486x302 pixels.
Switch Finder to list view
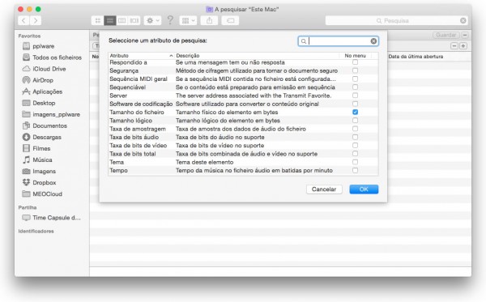[x=109, y=21]
